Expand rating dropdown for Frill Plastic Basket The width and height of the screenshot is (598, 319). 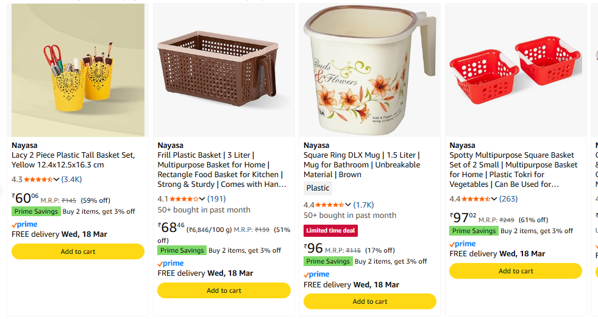(x=202, y=199)
